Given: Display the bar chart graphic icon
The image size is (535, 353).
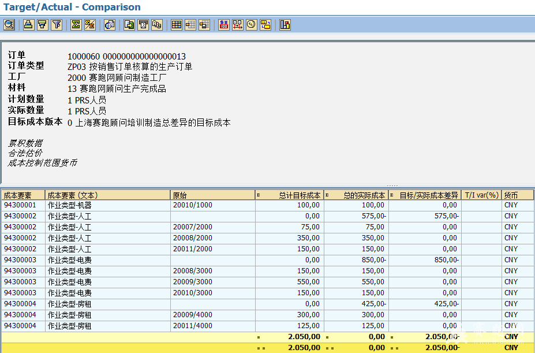Looking at the screenshot, I should 285,25.
